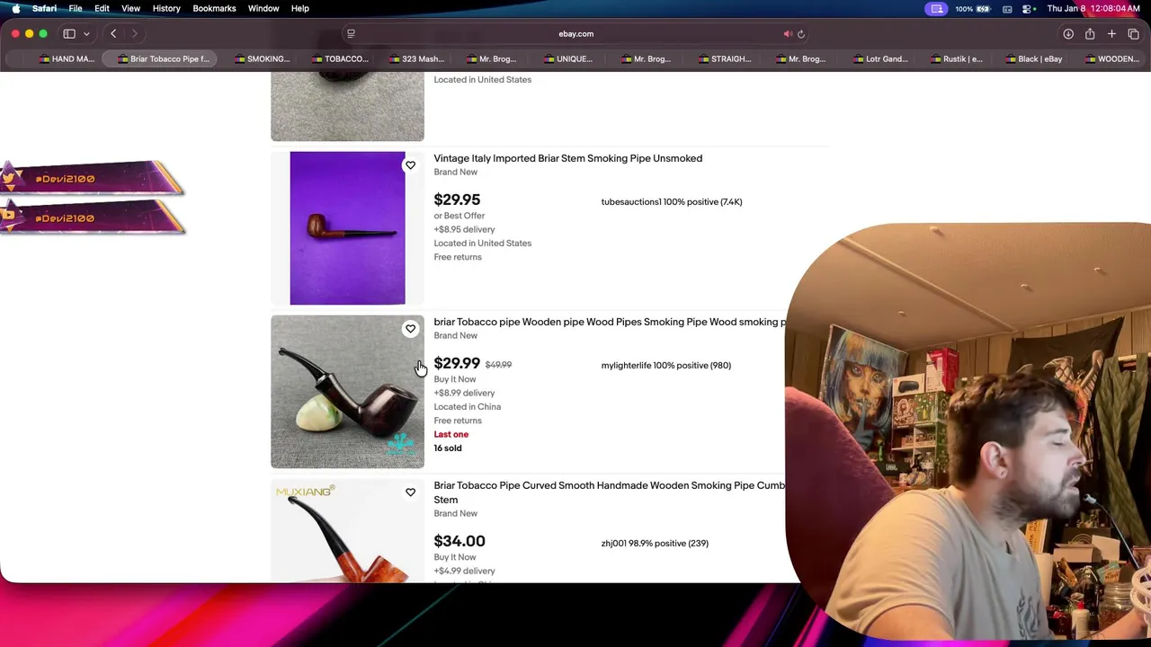Switch to the 323 Mash... tab
The height and width of the screenshot is (647, 1151).
click(416, 59)
